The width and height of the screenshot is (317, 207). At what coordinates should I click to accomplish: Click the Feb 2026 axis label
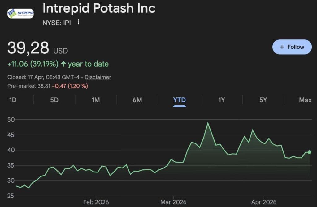(x=96, y=202)
